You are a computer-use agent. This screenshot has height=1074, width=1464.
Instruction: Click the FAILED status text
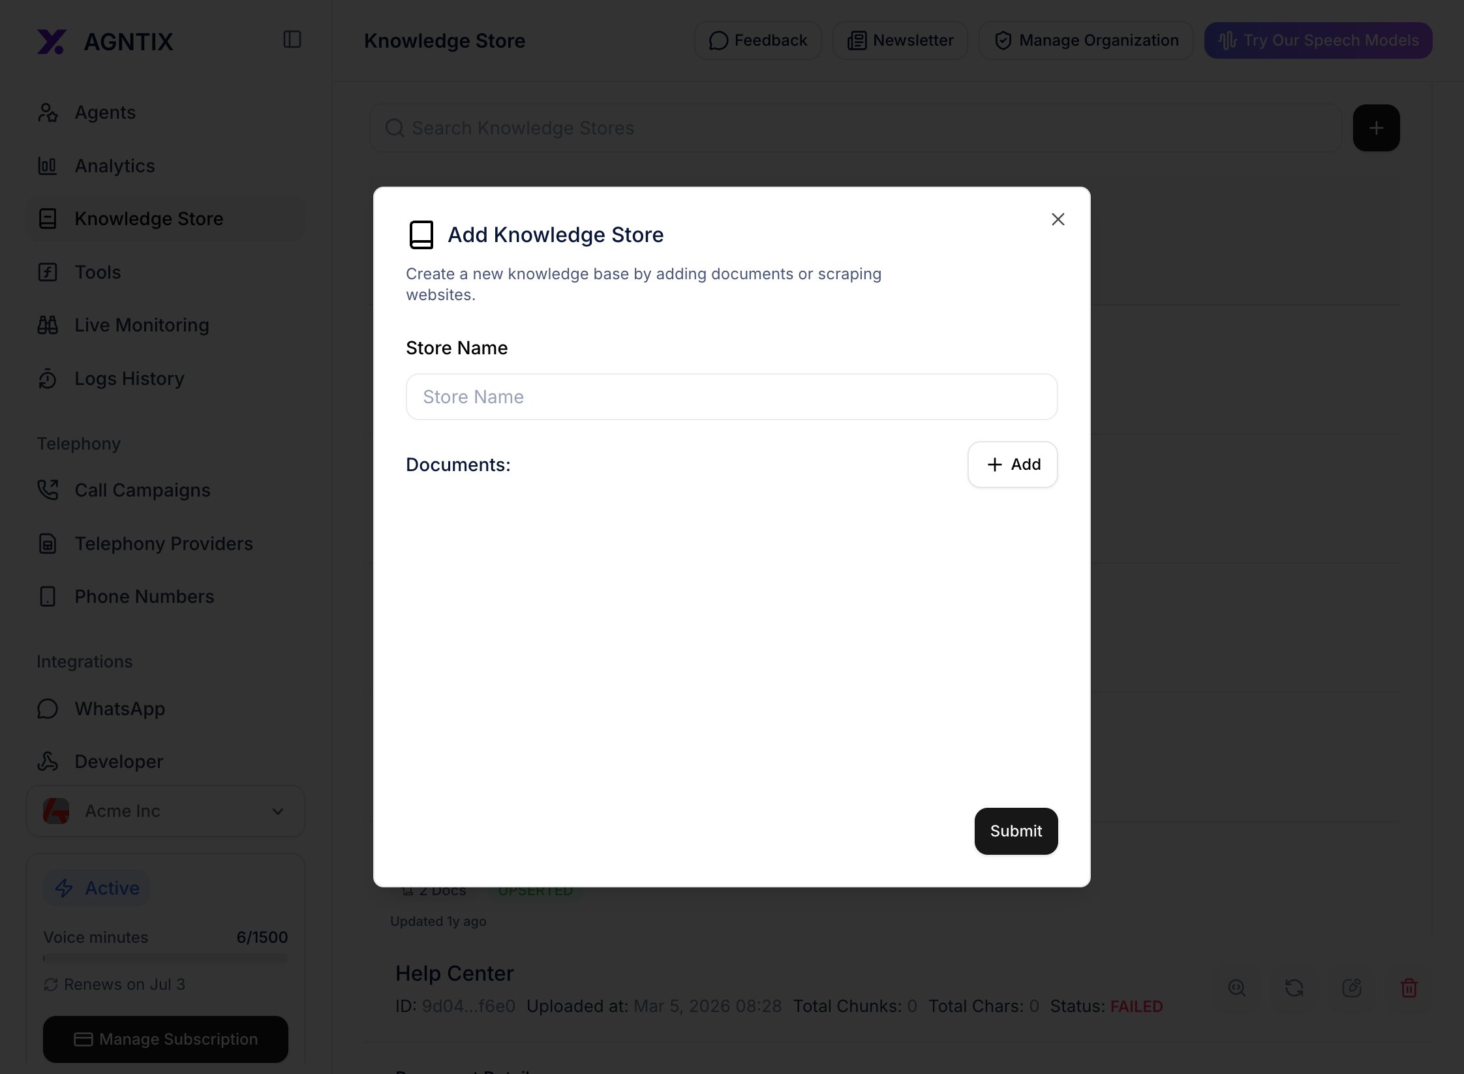pos(1136,1006)
